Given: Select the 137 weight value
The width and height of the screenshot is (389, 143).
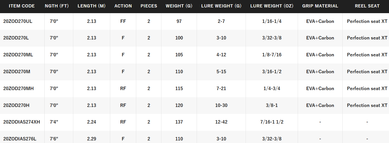Looking at the screenshot, I should 179,122.
